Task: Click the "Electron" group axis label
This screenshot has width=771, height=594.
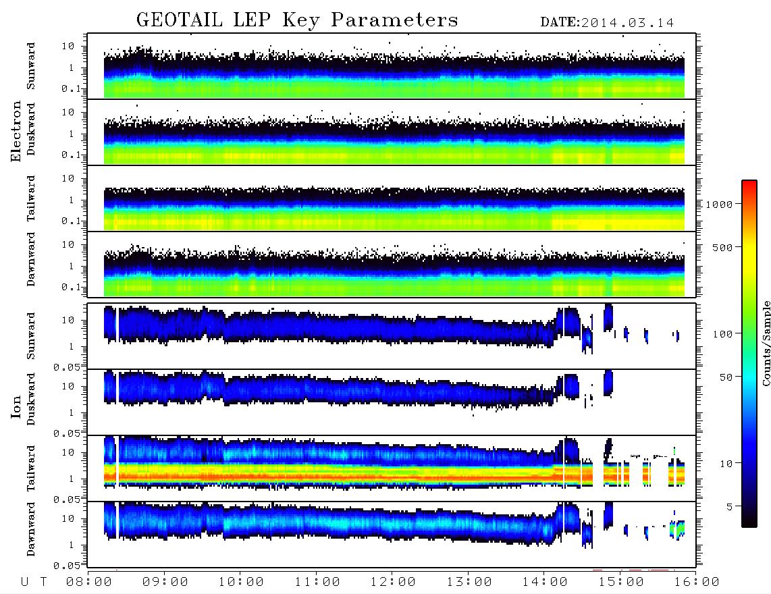Action: (16, 132)
